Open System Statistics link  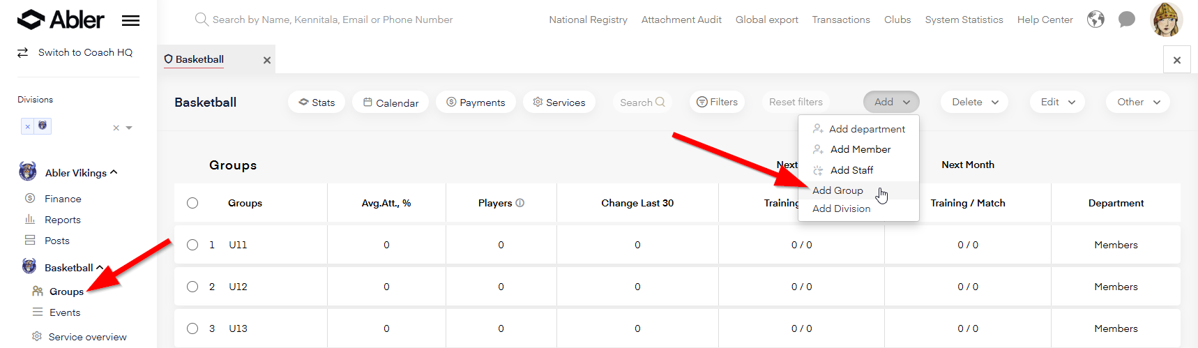pos(964,20)
